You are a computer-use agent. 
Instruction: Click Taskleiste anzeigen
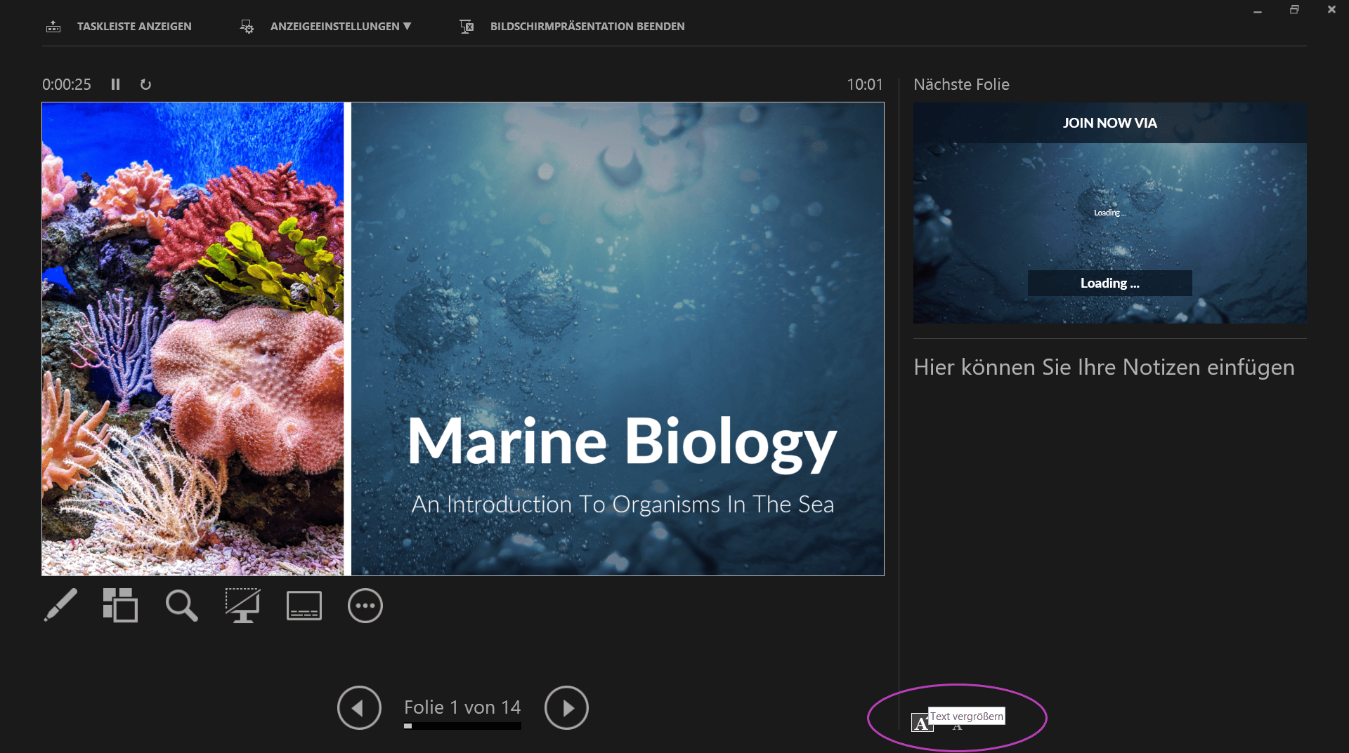tap(134, 26)
